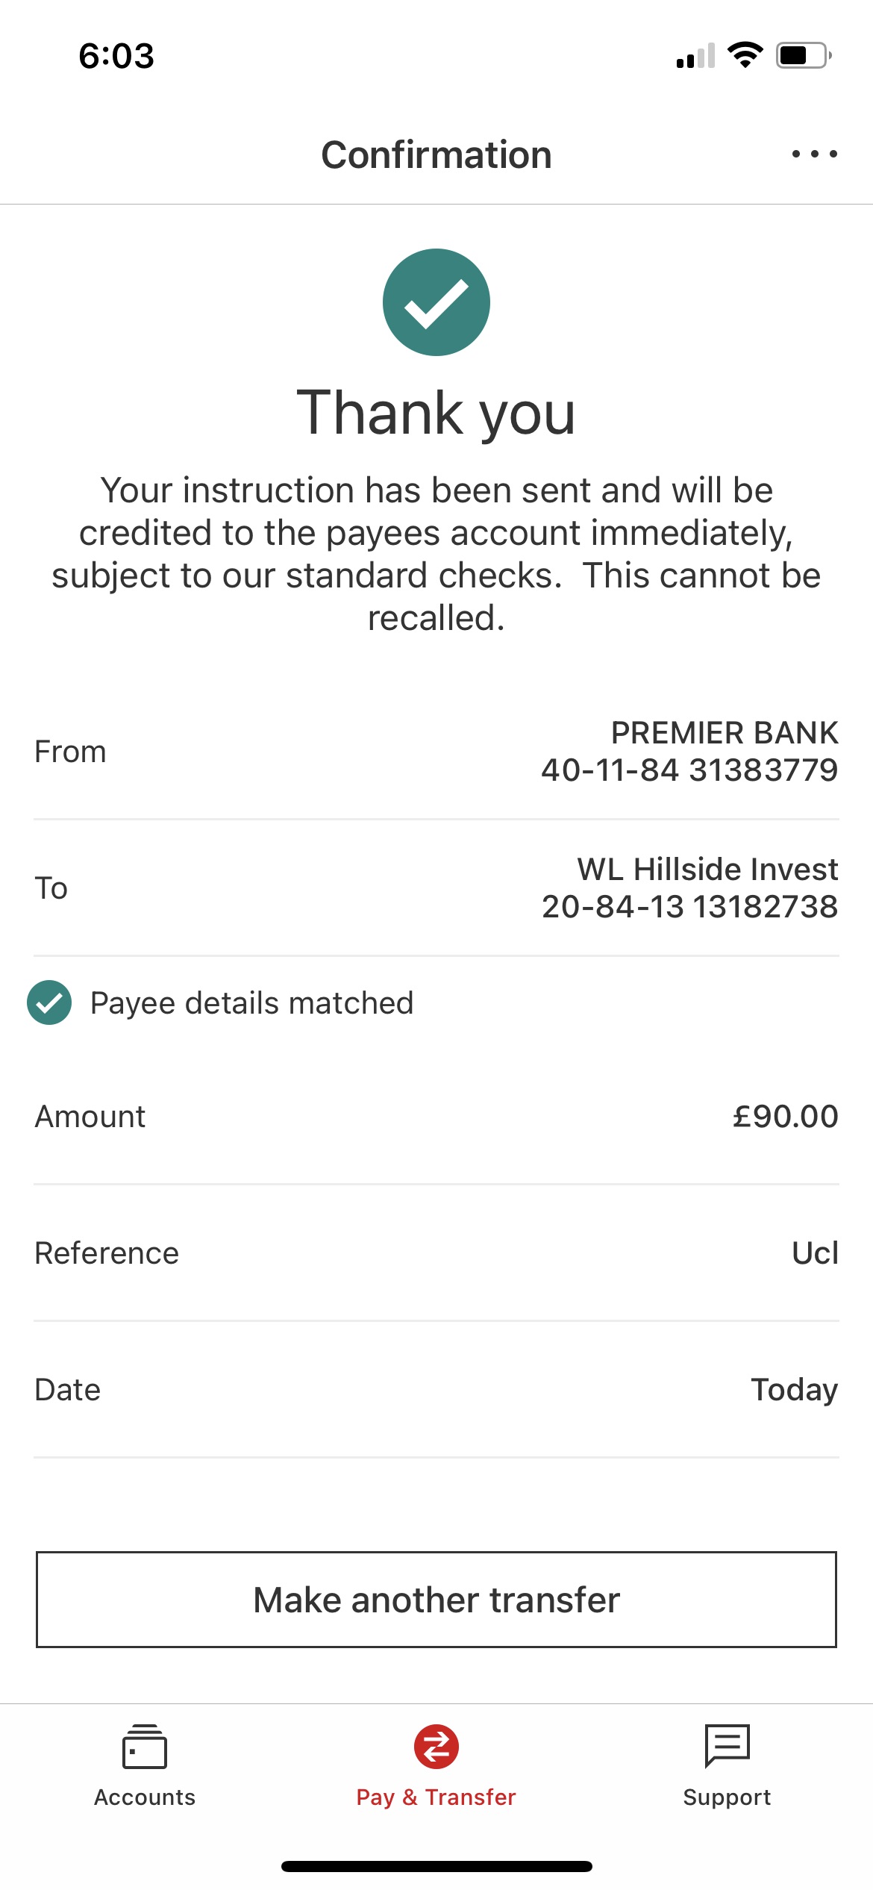Tap the Payee details matched checkmark
The image size is (873, 1890).
[49, 1002]
